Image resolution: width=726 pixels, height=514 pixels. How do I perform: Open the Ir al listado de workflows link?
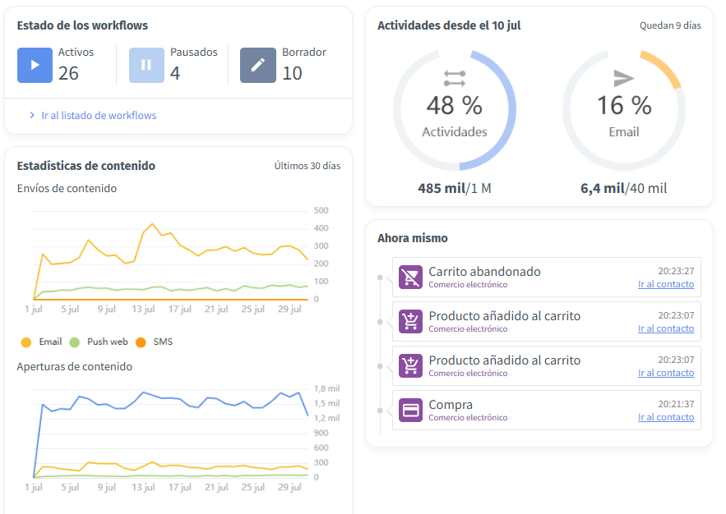point(99,116)
